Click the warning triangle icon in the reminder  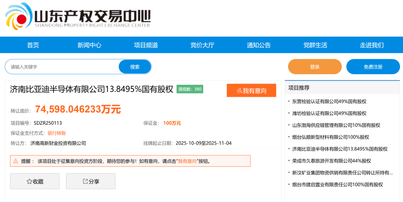coord(16,161)
